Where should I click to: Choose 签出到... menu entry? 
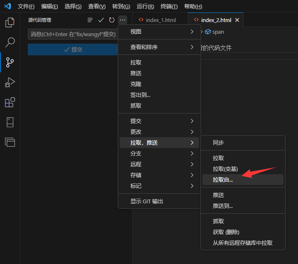[159, 95]
